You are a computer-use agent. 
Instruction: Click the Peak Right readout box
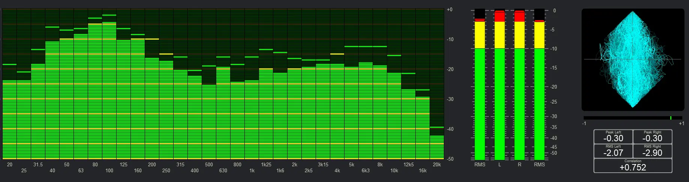pyautogui.click(x=652, y=137)
